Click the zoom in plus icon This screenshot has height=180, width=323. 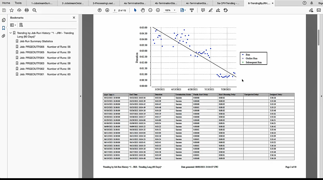pos(158,10)
